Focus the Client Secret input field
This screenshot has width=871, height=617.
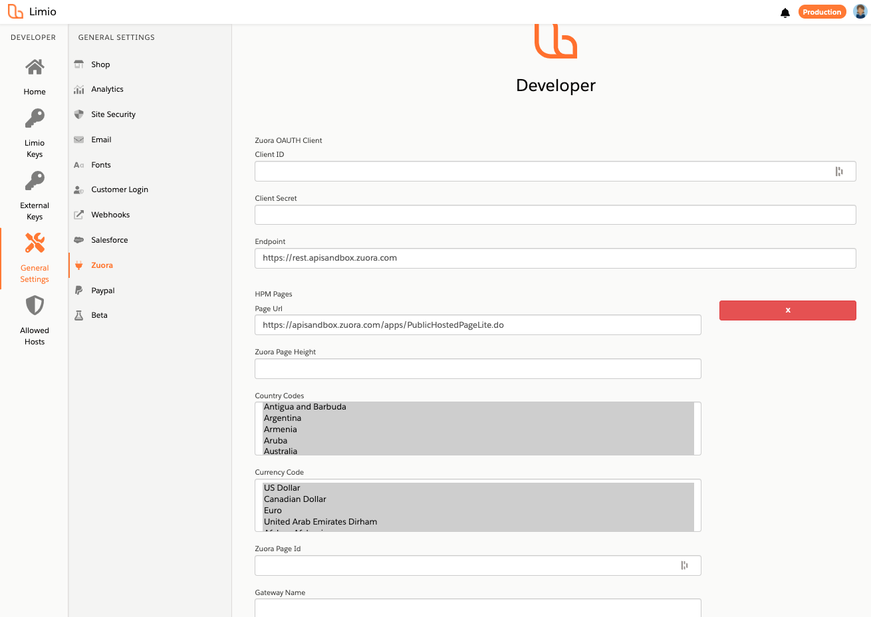(x=555, y=215)
